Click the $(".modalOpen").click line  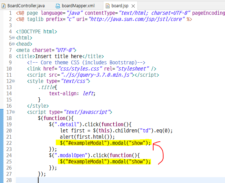click(94, 155)
